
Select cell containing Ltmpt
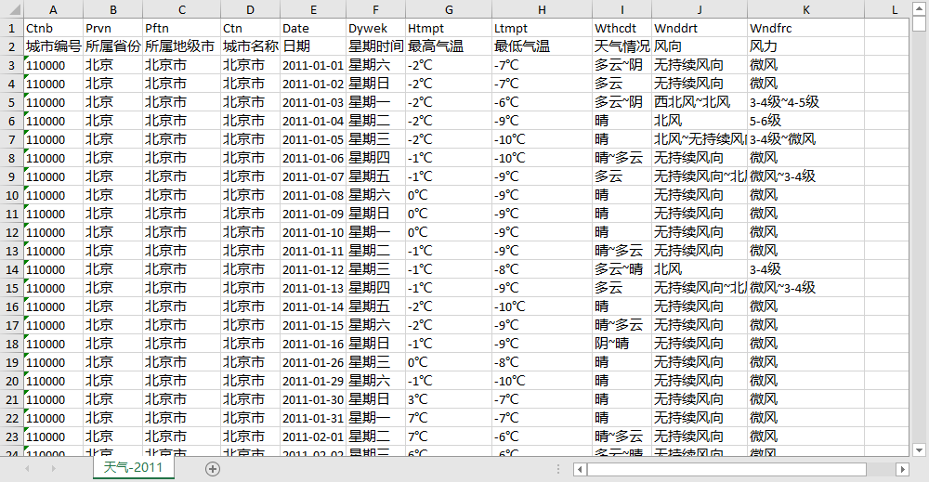click(543, 28)
